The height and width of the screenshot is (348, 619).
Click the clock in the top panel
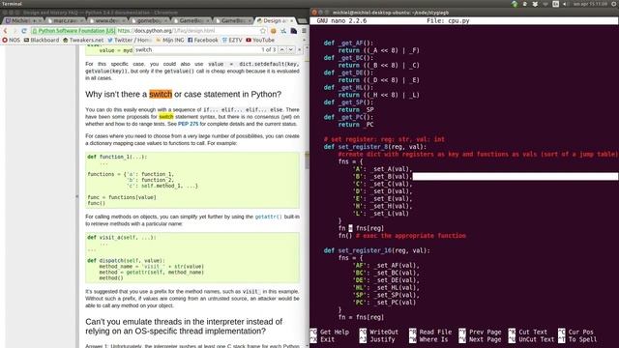tap(591, 4)
